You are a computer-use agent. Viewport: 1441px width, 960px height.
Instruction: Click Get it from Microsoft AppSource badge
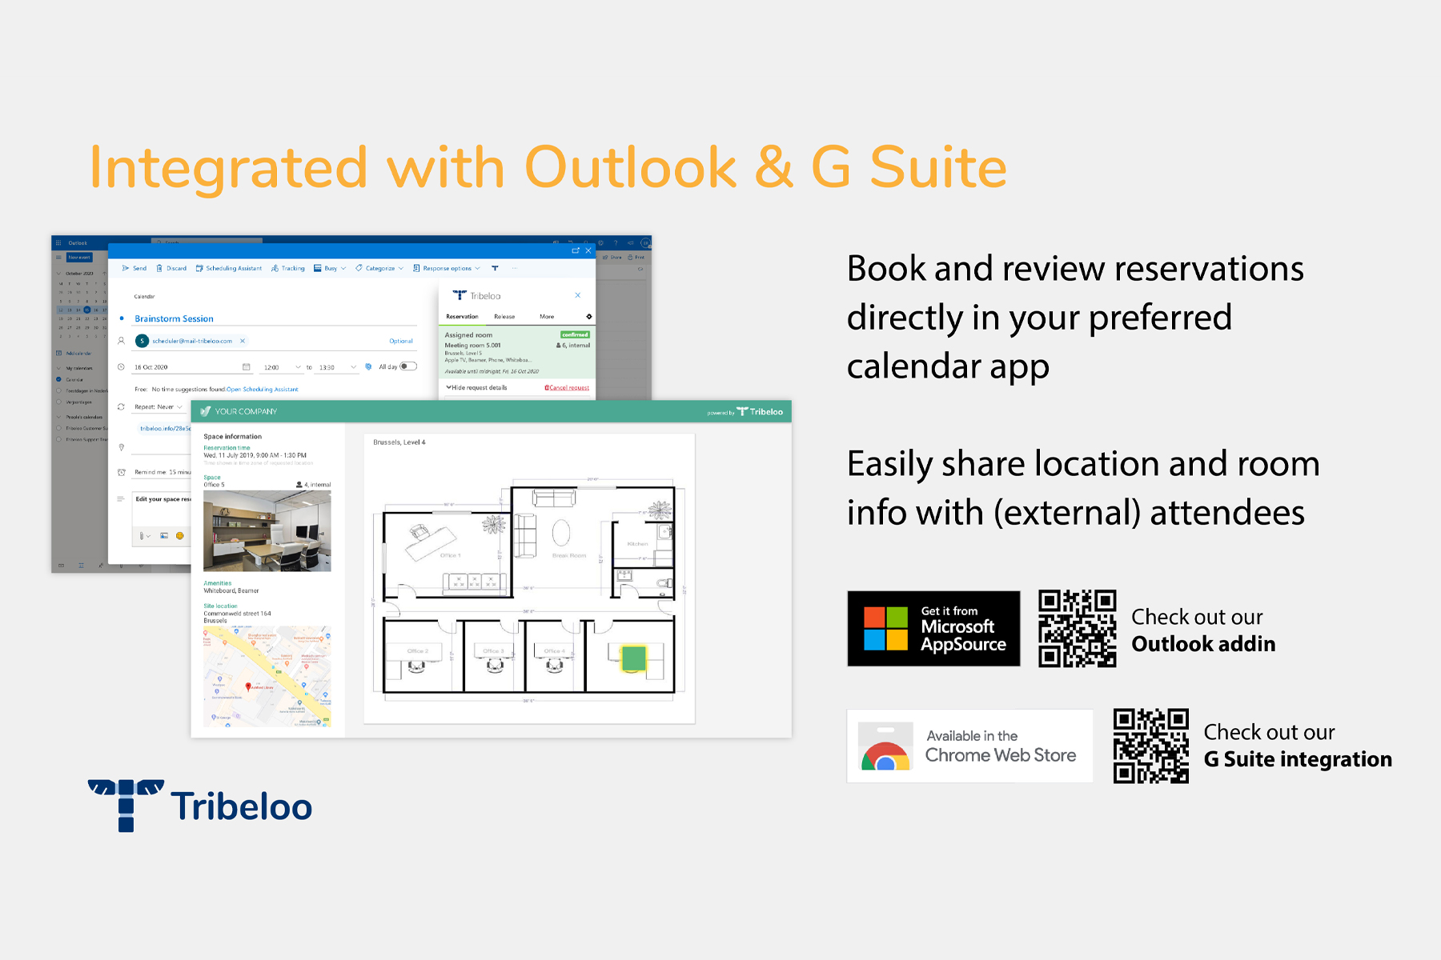click(933, 629)
